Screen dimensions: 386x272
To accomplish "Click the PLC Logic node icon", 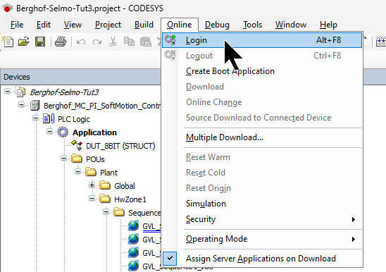I will pyautogui.click(x=49, y=119).
